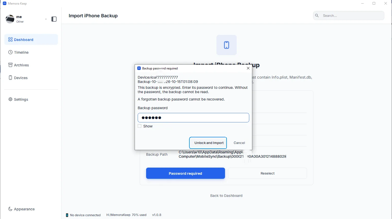Click the Archives box icon
This screenshot has height=219, width=392.
point(10,65)
